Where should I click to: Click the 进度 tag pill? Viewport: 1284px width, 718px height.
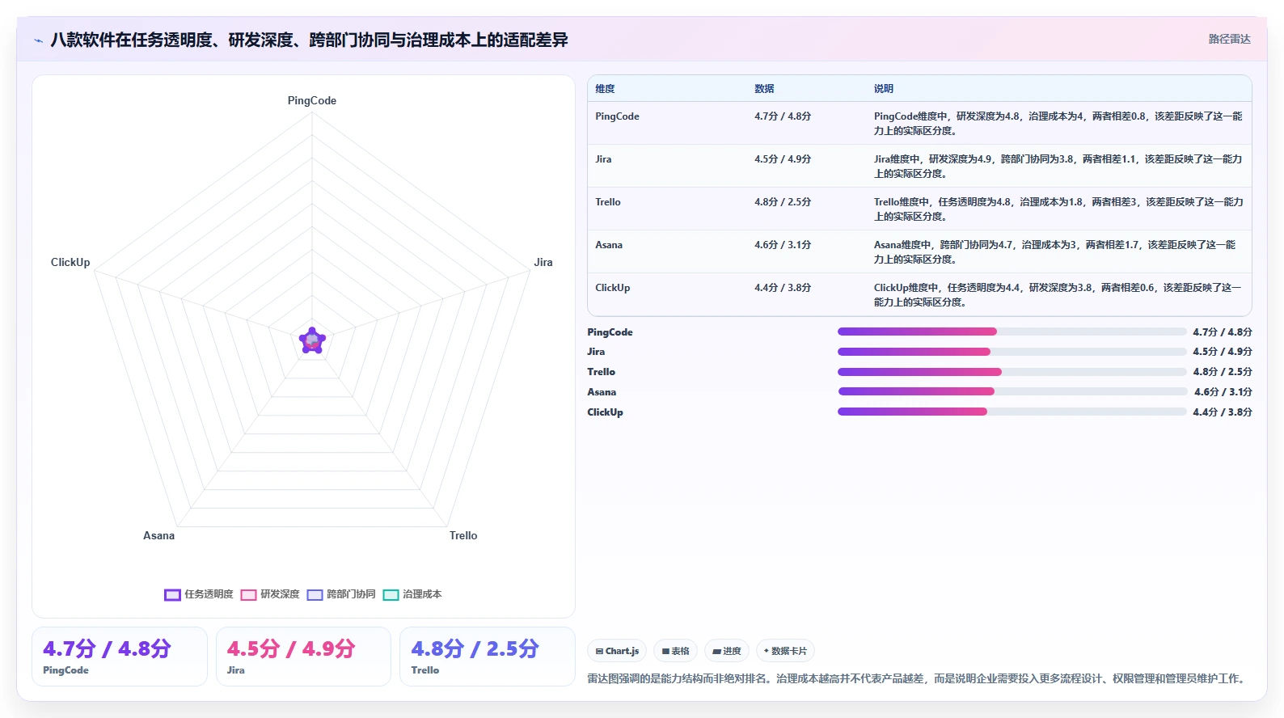point(727,651)
